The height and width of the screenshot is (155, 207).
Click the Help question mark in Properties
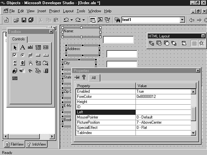(83, 77)
